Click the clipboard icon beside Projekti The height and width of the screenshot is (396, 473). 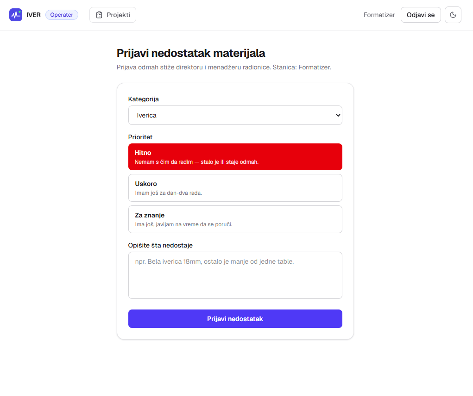tap(99, 15)
